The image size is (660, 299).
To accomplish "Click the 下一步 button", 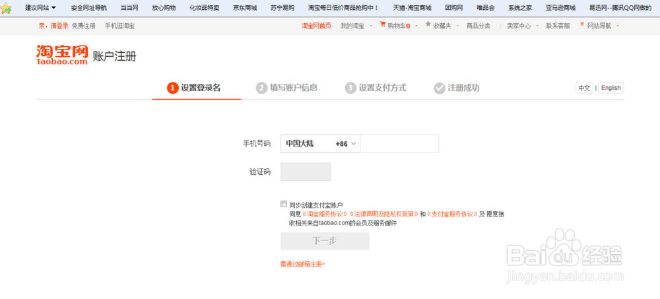I will click(x=325, y=242).
